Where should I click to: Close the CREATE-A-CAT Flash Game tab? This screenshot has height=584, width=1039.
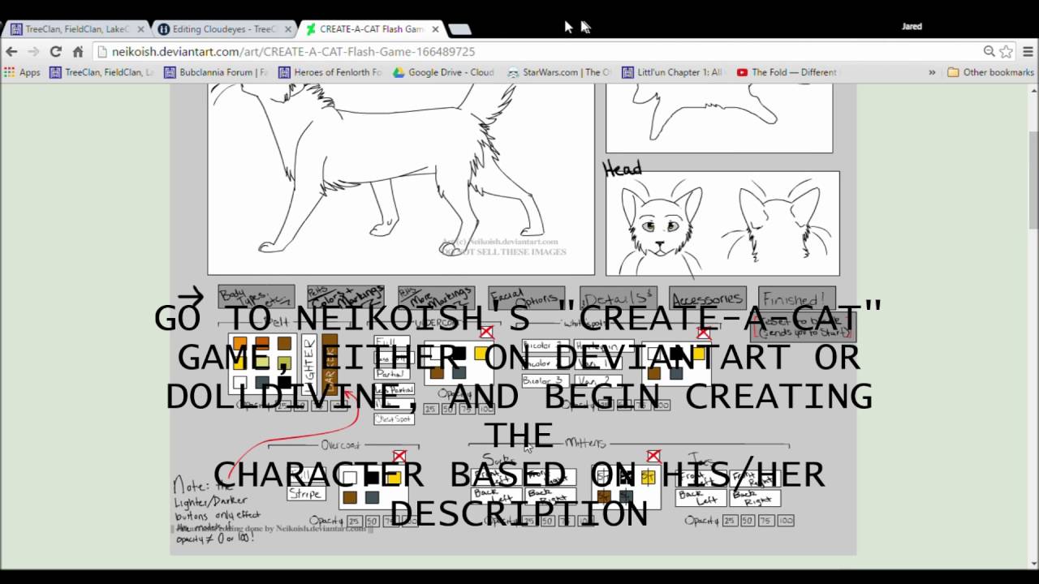(435, 29)
